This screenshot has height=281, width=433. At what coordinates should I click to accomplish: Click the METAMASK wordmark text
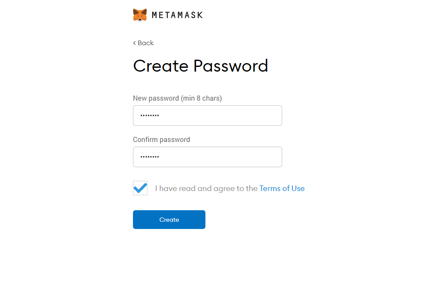pos(177,15)
